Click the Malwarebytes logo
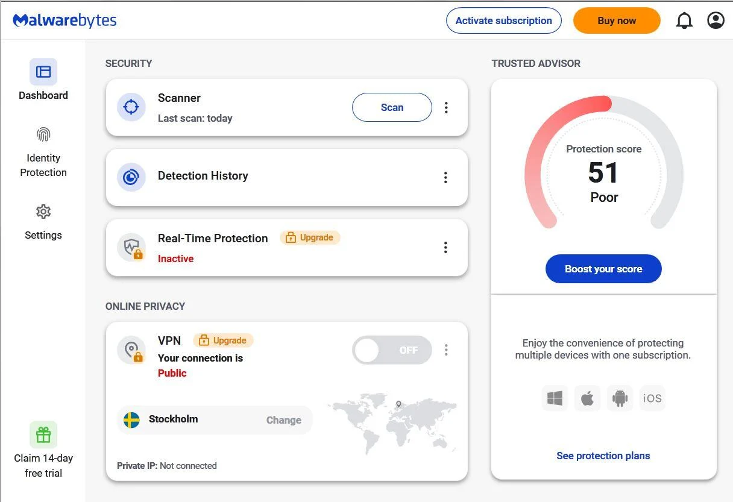The height and width of the screenshot is (502, 733). tap(64, 20)
